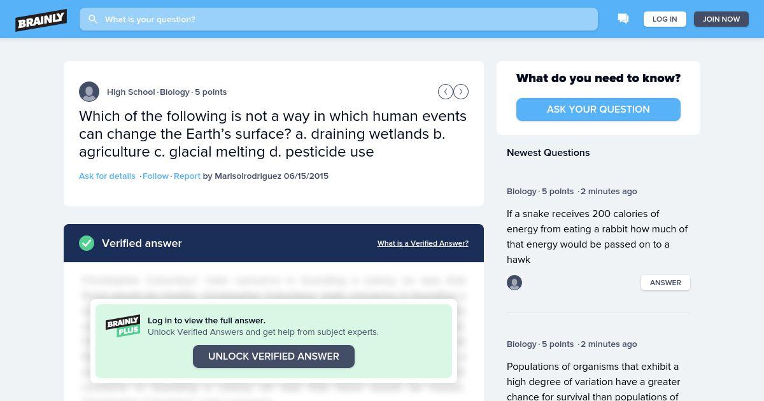Click the Ask for details link

[x=107, y=176]
